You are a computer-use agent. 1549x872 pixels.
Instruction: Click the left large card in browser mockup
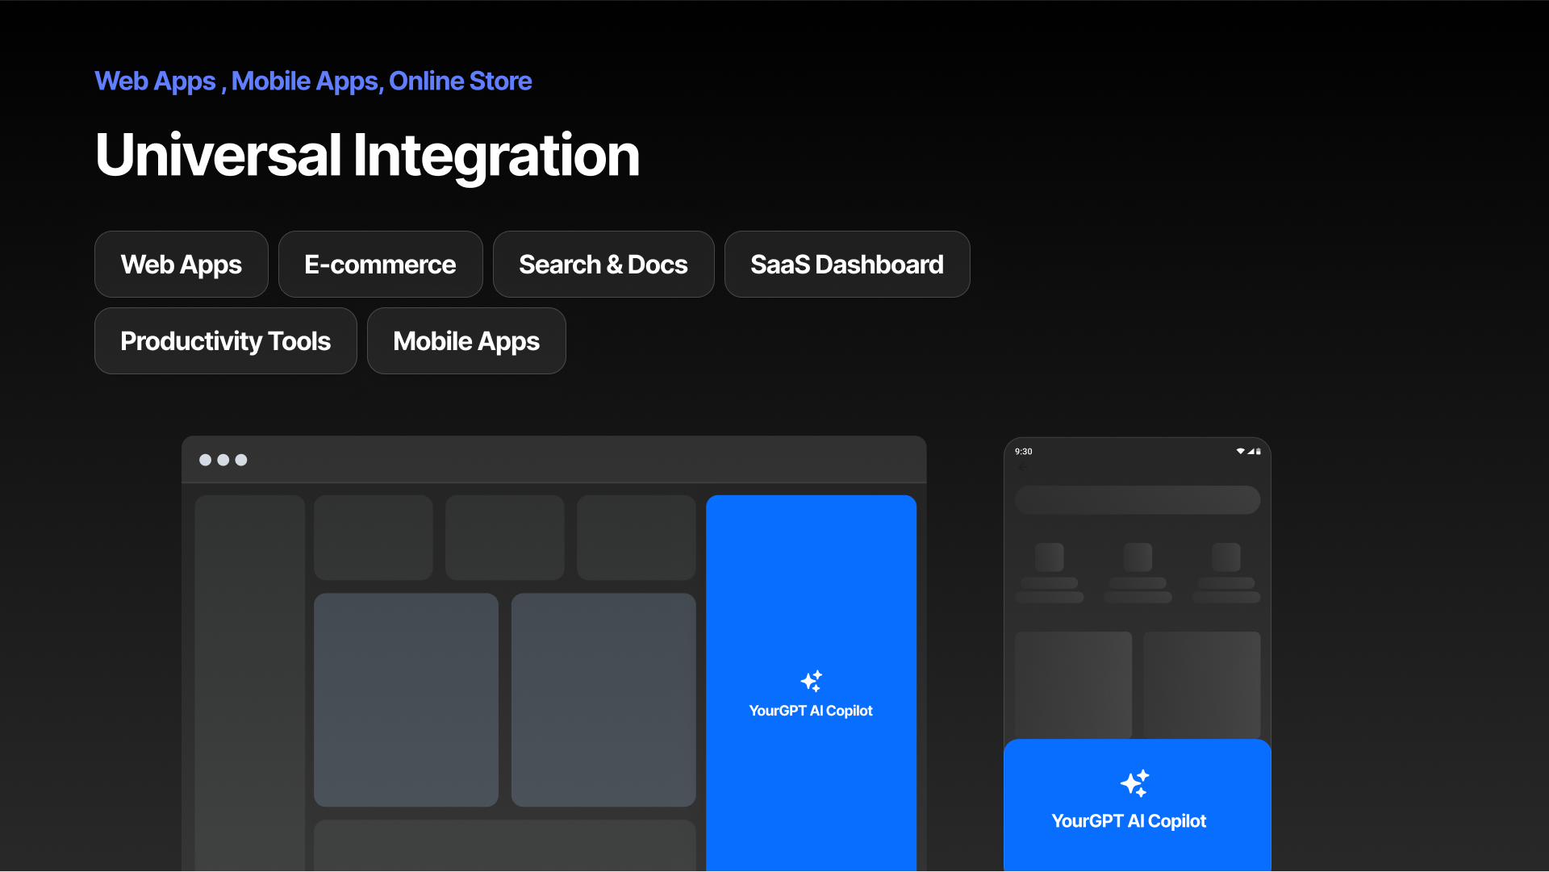(x=406, y=699)
